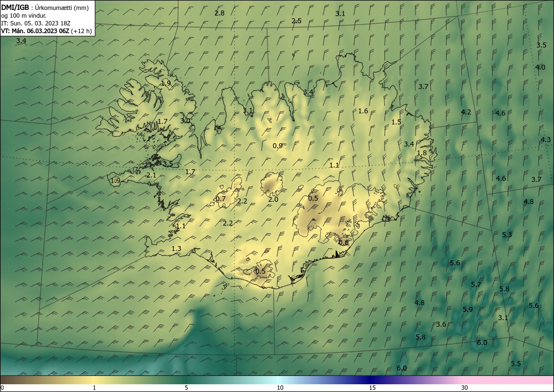
Task: Click the 1.3 precipitation value
Action: (176, 249)
